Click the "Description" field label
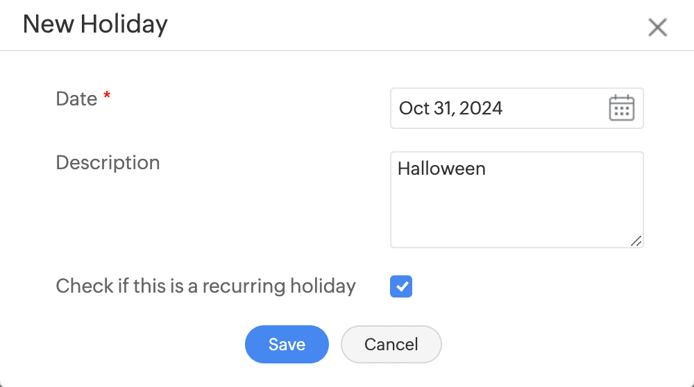Screen dimensions: 694x387 tap(108, 163)
